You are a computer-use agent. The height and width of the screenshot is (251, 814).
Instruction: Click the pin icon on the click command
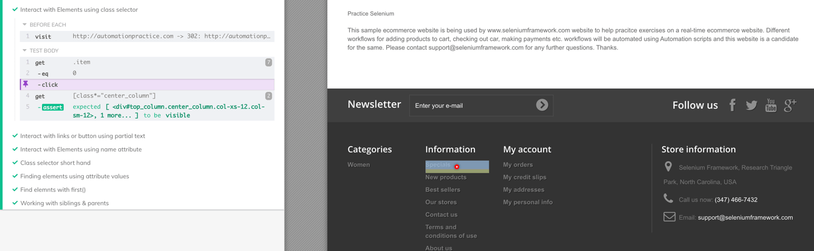pos(25,84)
